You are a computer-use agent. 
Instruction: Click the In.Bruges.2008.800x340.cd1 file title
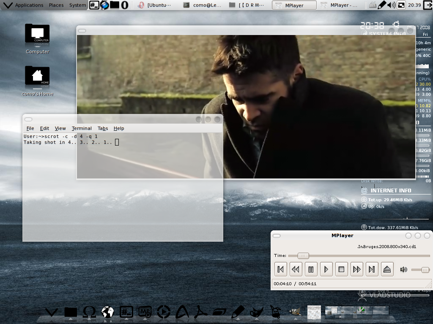[x=386, y=246]
